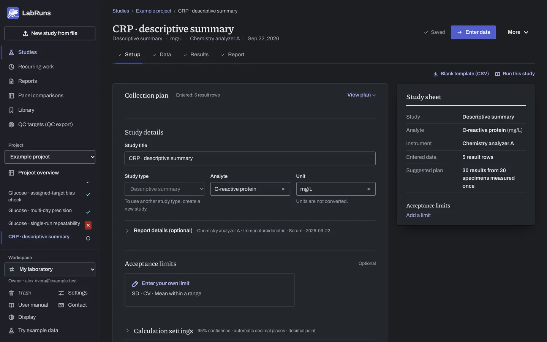Click the Add a limit link

pos(418,215)
